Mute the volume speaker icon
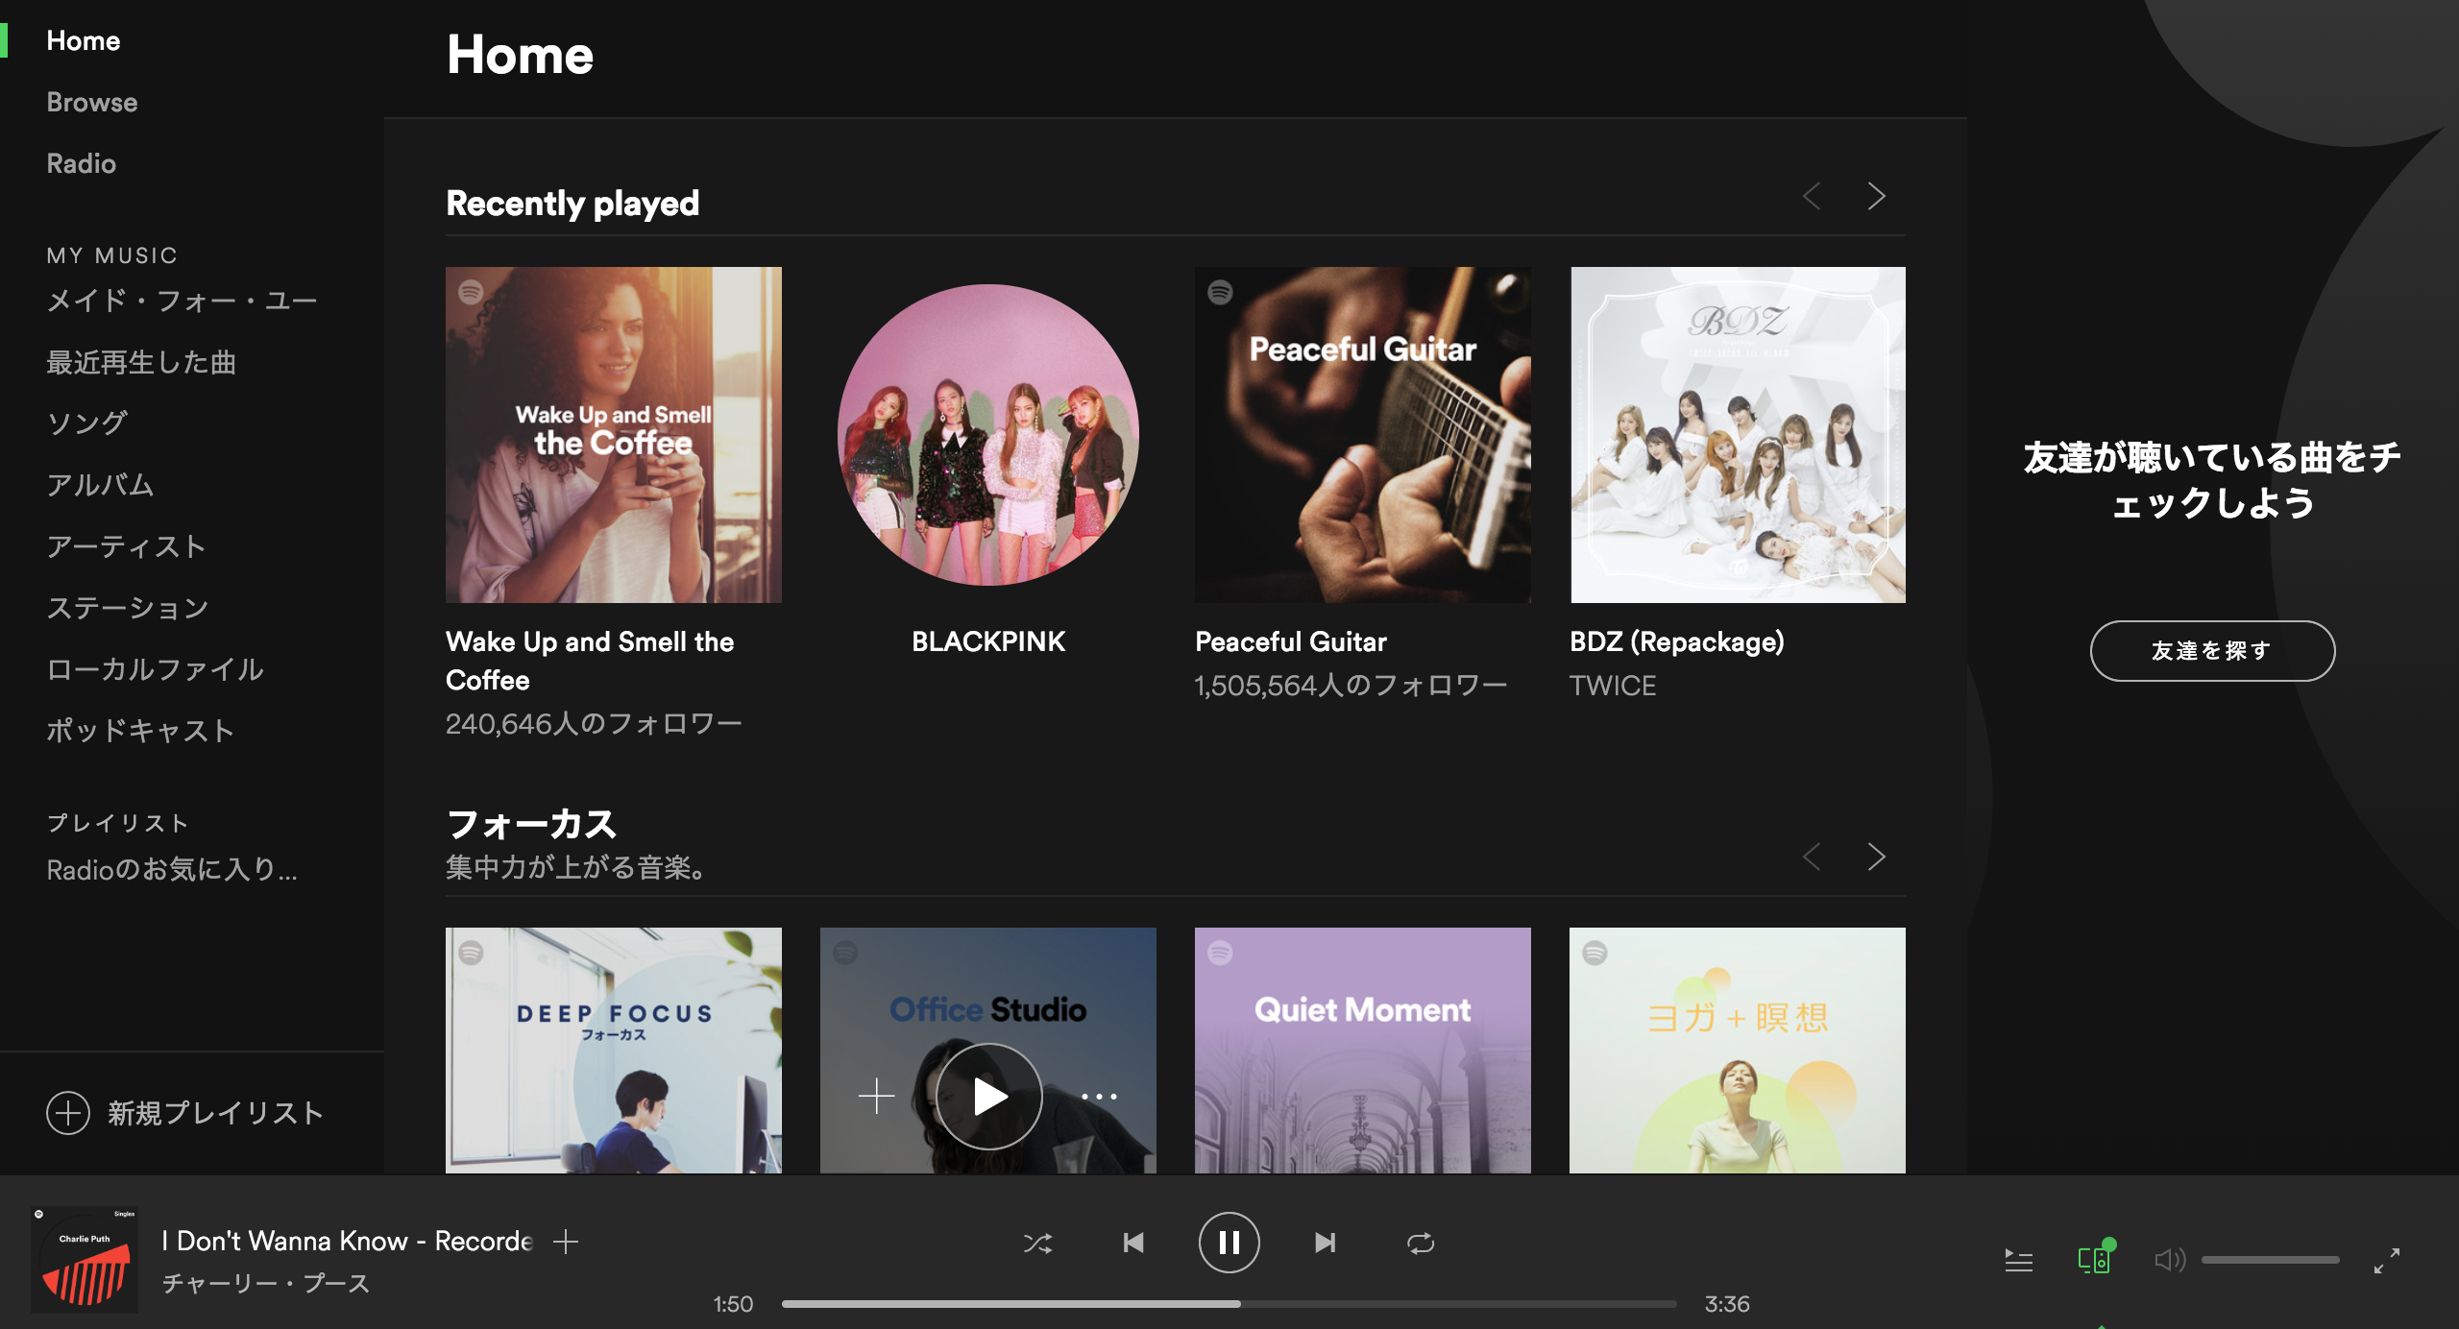The width and height of the screenshot is (2459, 1329). [x=2169, y=1260]
